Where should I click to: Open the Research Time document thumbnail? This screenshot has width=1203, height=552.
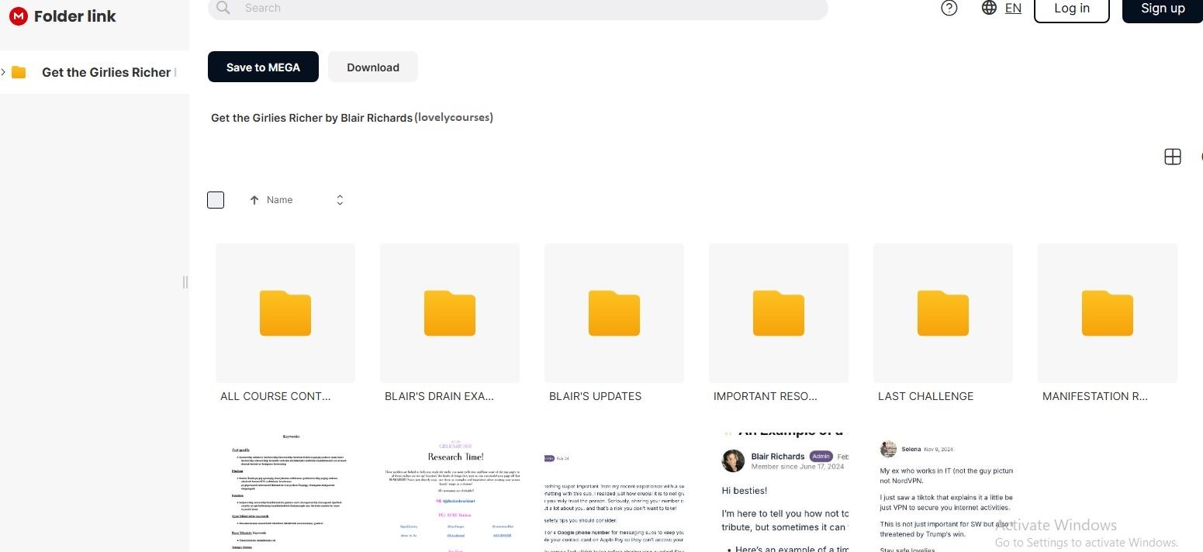449,488
